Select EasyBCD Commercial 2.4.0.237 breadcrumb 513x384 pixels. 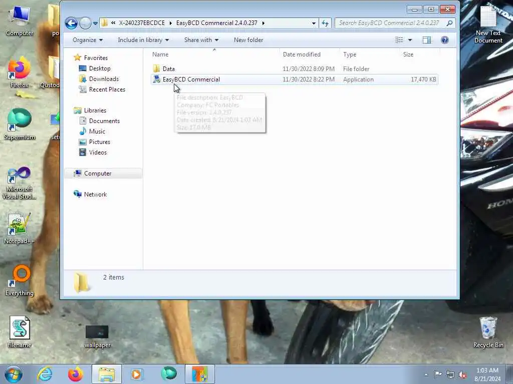click(216, 23)
